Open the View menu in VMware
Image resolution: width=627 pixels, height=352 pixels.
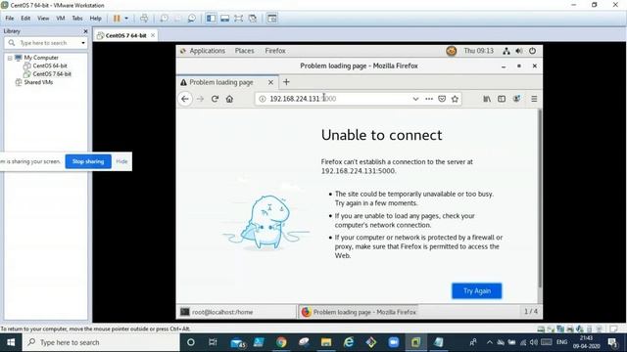(43, 19)
